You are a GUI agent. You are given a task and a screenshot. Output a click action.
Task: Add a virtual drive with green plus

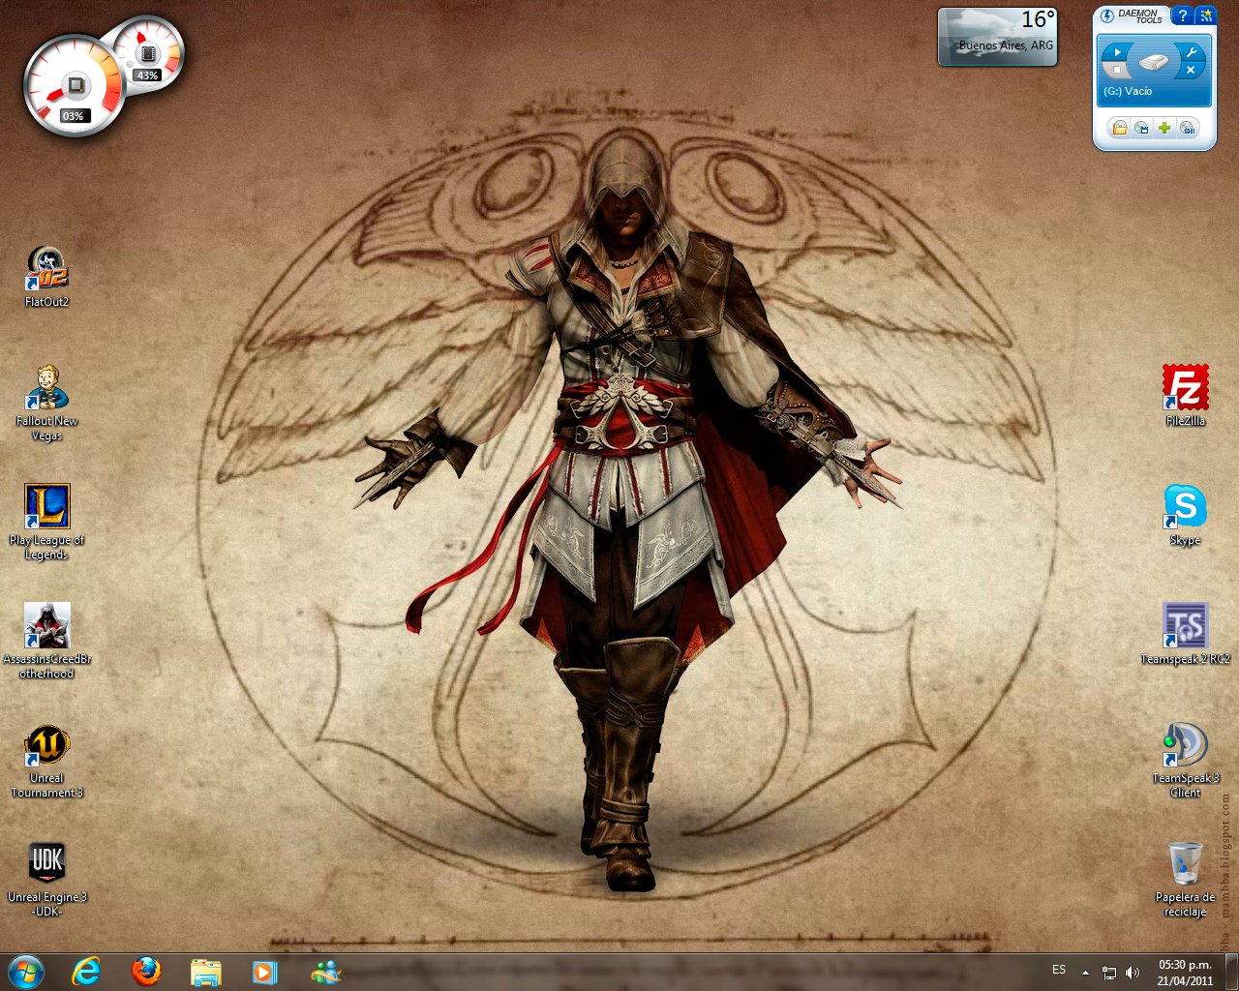pos(1164,128)
